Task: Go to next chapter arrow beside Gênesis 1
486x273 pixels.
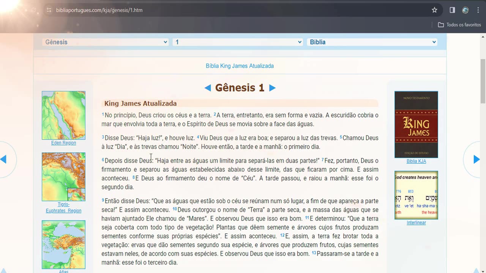Action: (x=272, y=88)
